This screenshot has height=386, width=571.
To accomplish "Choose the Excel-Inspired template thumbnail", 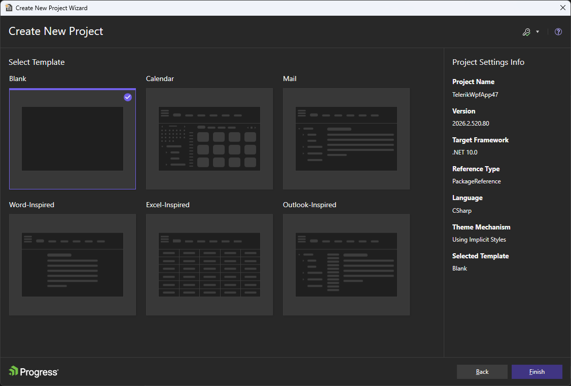I will click(x=209, y=264).
